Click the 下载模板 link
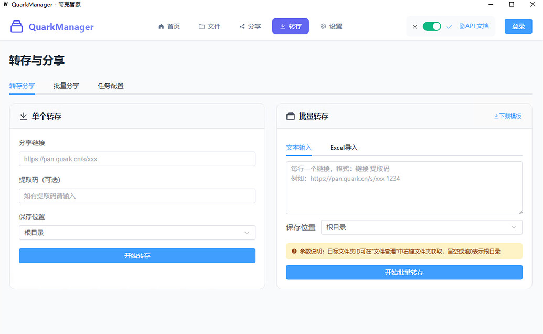Screen dimensions: 543x334 click(x=508, y=116)
